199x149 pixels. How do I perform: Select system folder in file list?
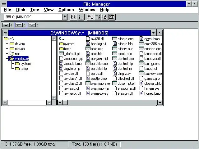click(67, 44)
